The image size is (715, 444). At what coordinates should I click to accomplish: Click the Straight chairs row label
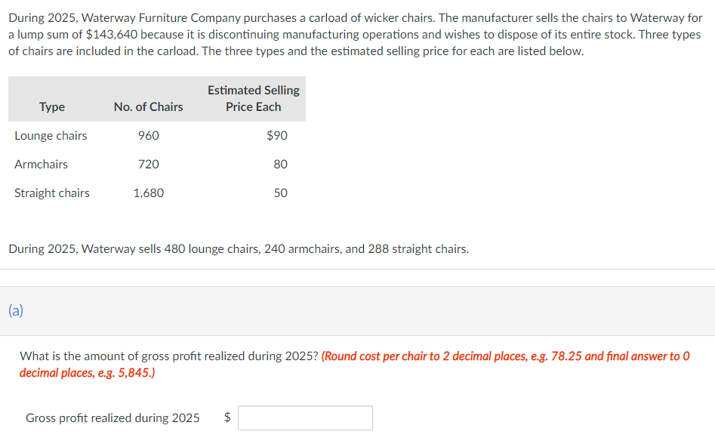tap(52, 193)
